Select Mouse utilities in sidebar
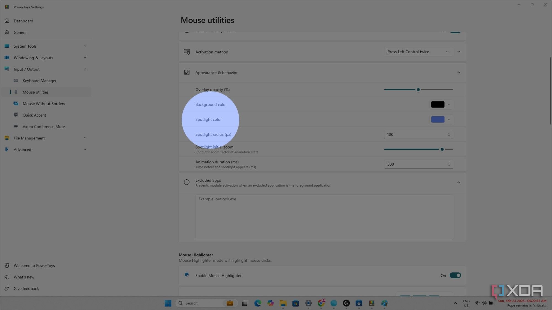Screen dimensions: 552x310 pos(46,92)
